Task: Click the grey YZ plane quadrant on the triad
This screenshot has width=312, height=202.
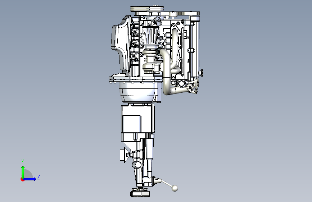Action: [28, 174]
